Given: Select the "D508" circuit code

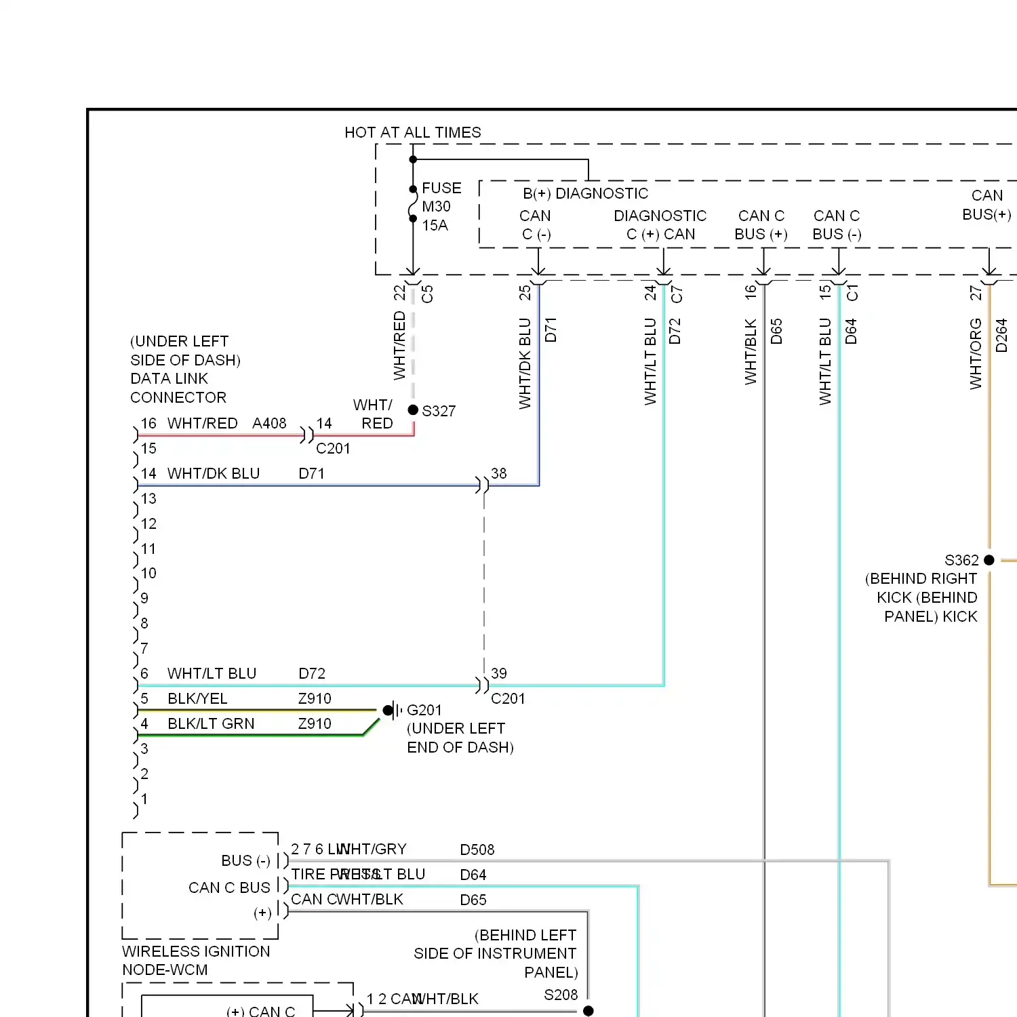Looking at the screenshot, I should [x=477, y=850].
